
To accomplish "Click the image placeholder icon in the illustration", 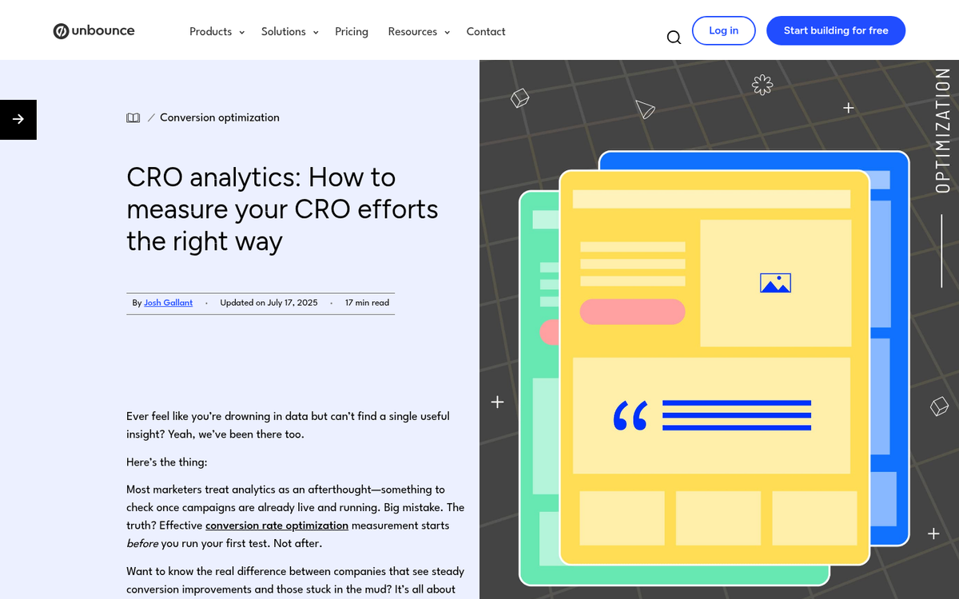I will (x=775, y=282).
